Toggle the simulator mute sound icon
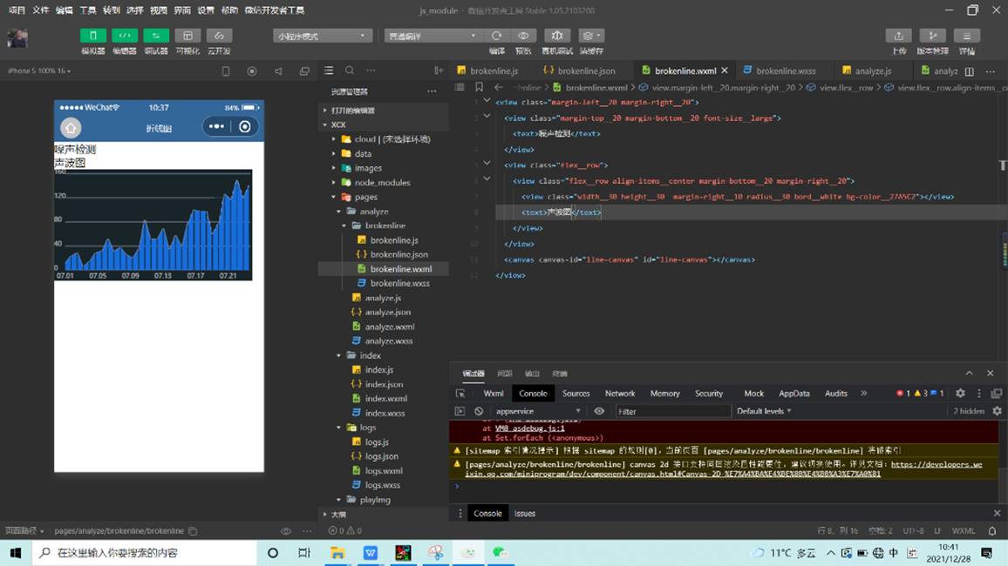Viewport: 1008px width, 566px height. coord(278,71)
